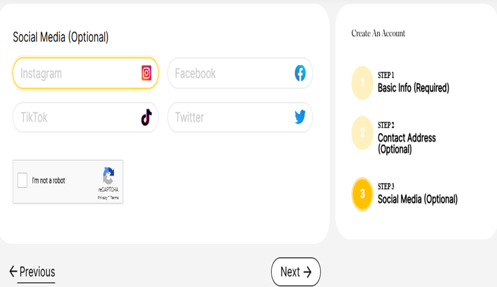The width and height of the screenshot is (497, 287).
Task: Click the Facebook logo icon
Action: pos(300,73)
